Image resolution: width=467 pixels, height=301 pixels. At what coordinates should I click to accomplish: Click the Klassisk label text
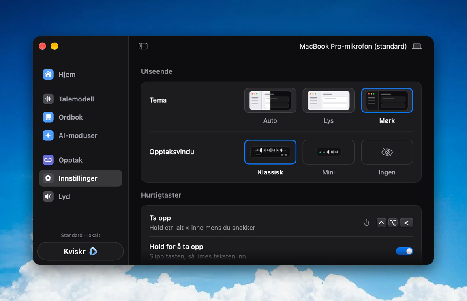point(270,172)
